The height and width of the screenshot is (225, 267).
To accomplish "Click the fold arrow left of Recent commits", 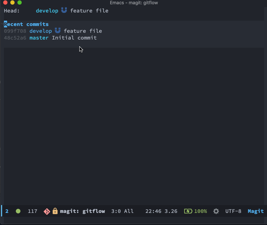I will pyautogui.click(x=2, y=24).
